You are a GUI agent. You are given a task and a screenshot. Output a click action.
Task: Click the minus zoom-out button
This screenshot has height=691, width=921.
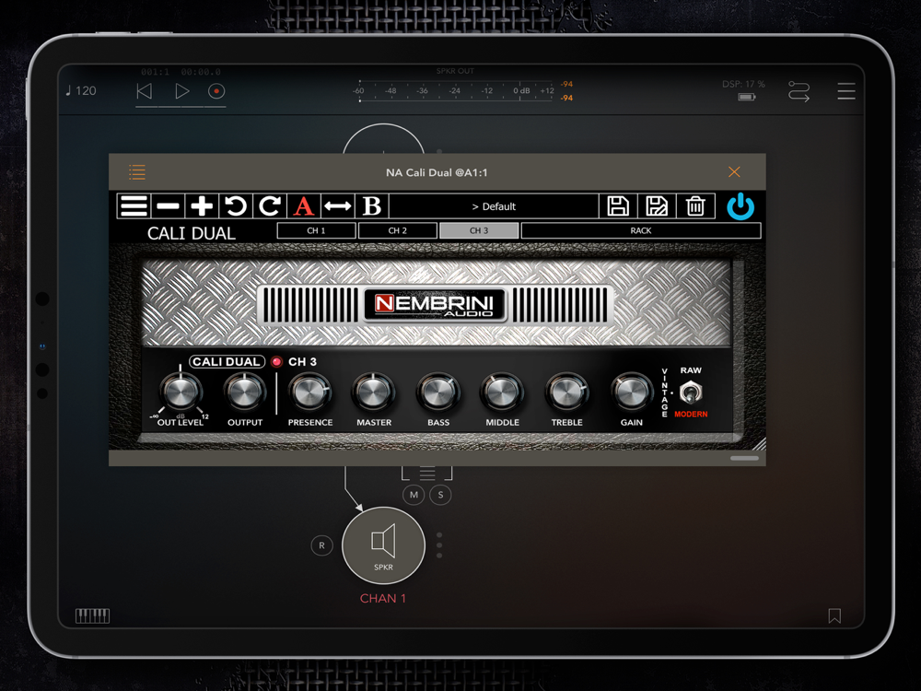(x=168, y=206)
